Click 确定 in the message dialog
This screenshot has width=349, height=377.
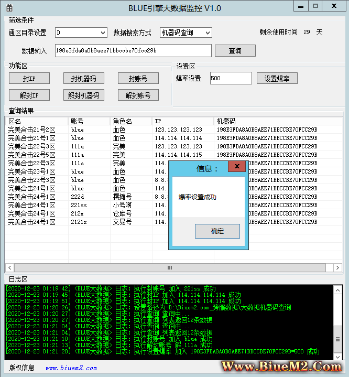pyautogui.click(x=217, y=231)
